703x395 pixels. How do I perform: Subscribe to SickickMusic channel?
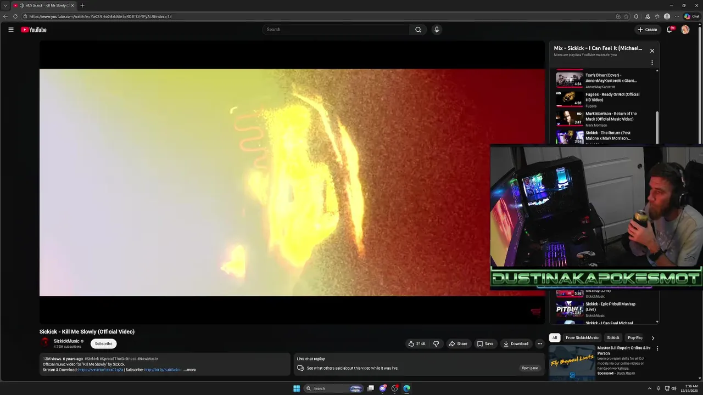pyautogui.click(x=103, y=344)
